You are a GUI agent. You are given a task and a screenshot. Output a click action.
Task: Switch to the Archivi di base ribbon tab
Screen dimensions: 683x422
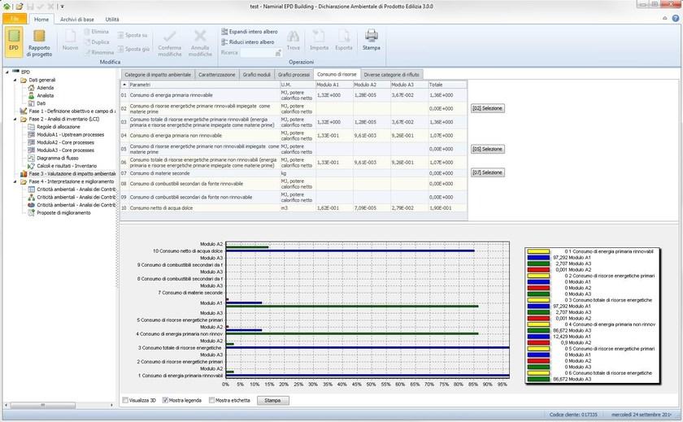pos(77,19)
